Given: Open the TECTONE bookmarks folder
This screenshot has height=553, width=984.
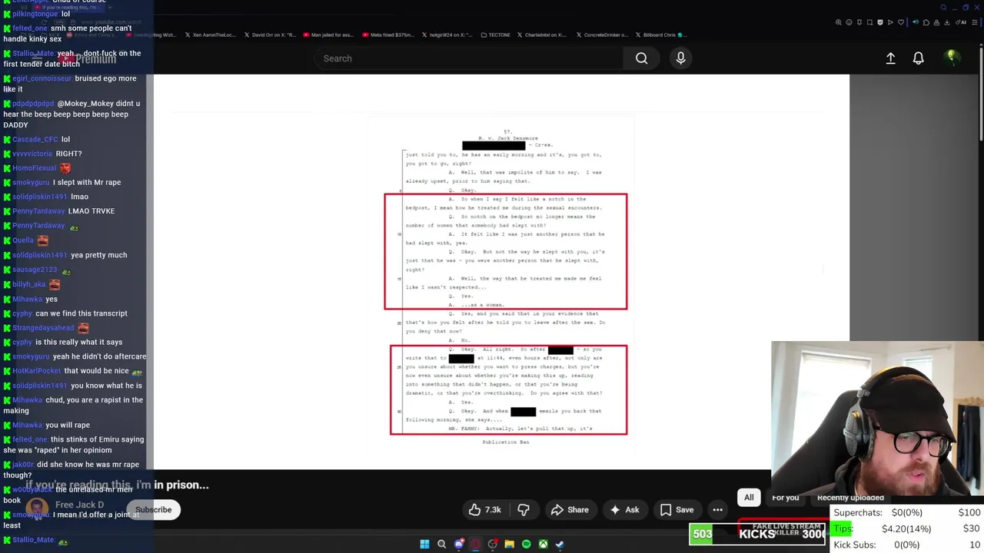Looking at the screenshot, I should pos(494,35).
